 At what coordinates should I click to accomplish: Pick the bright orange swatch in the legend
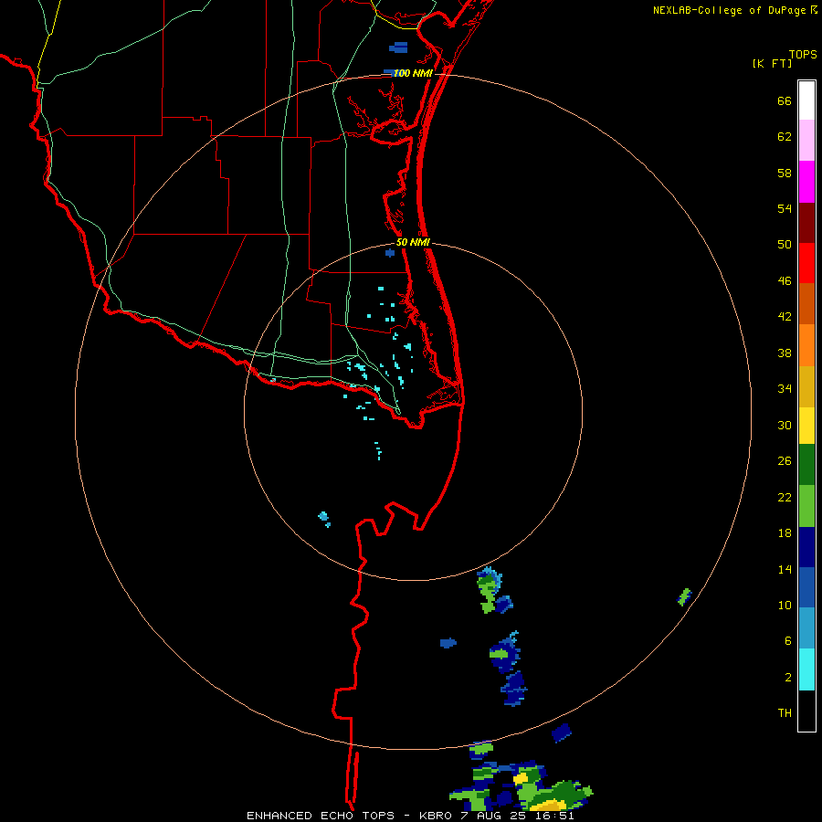coord(806,345)
